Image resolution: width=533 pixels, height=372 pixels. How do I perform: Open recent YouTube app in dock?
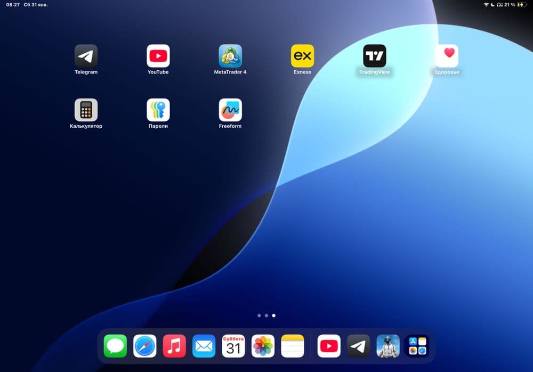[x=329, y=346]
